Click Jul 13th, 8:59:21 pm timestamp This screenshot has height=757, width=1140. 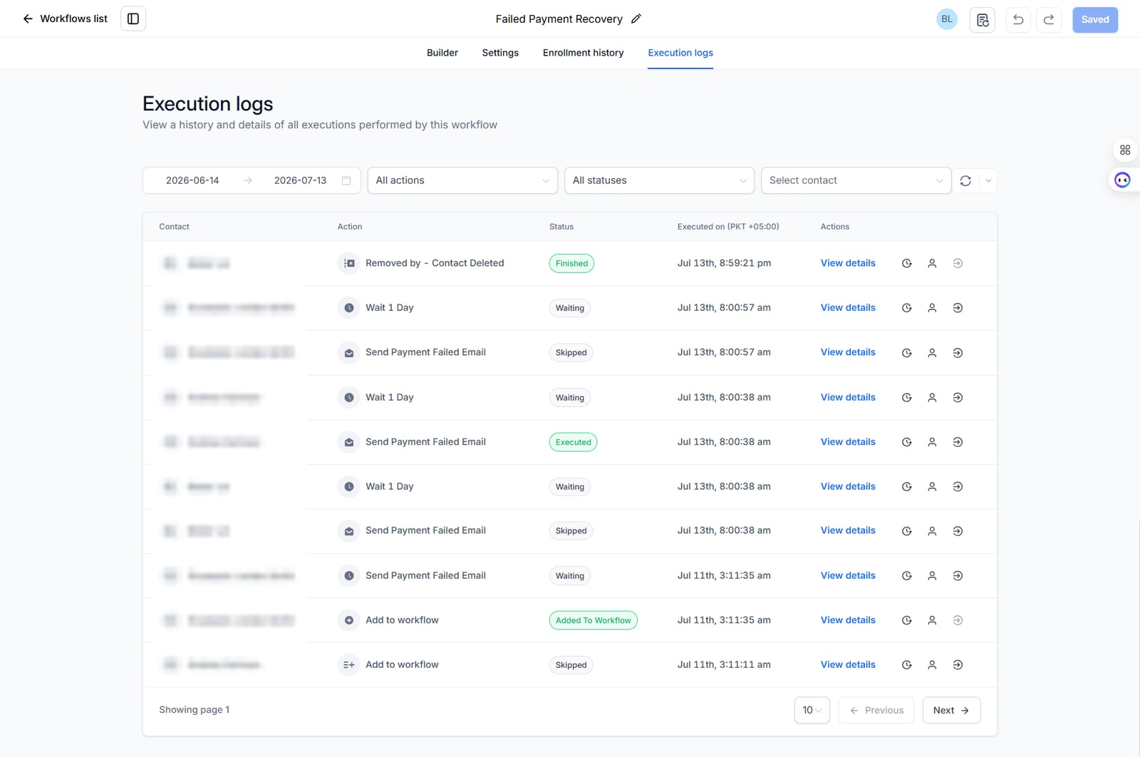724,263
